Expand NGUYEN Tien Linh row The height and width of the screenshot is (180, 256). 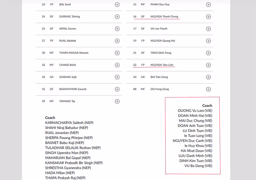pyautogui.click(x=208, y=65)
